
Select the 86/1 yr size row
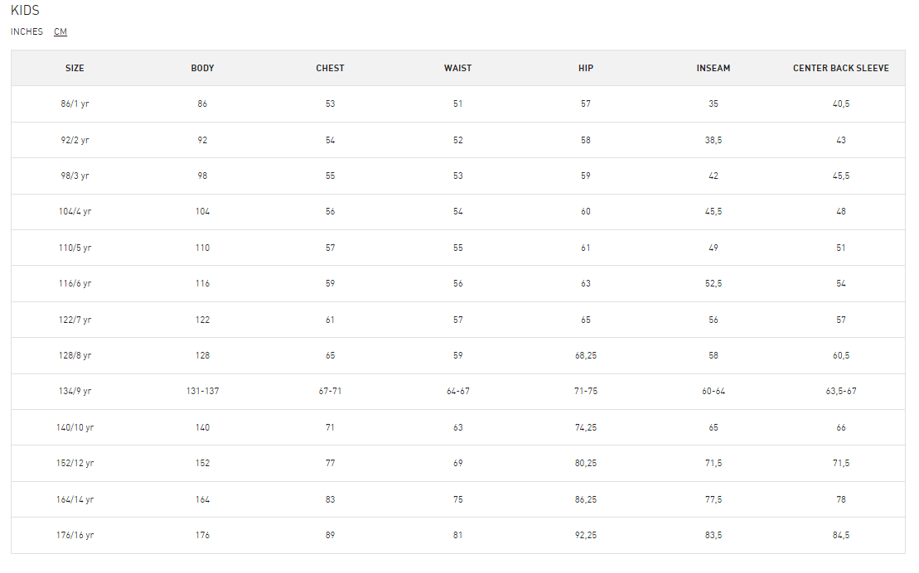pos(458,104)
